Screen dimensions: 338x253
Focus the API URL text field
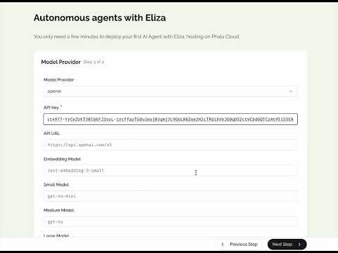coord(170,145)
